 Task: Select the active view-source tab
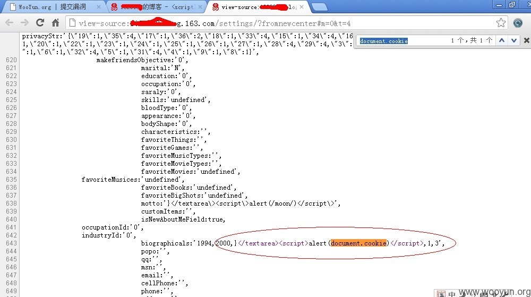[x=259, y=7]
